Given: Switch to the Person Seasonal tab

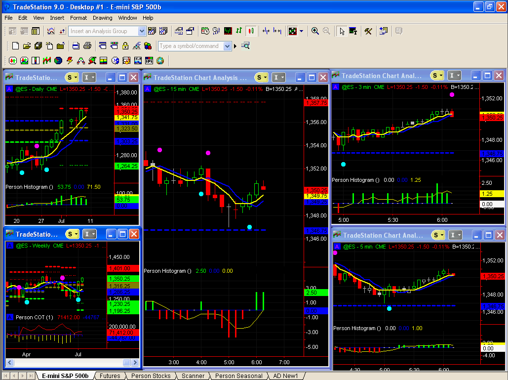Looking at the screenshot, I should click(239, 376).
